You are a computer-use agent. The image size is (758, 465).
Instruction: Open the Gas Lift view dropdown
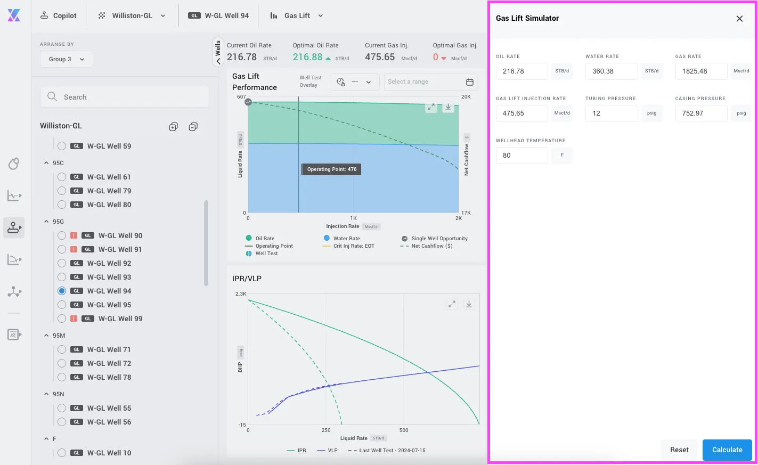tap(297, 15)
